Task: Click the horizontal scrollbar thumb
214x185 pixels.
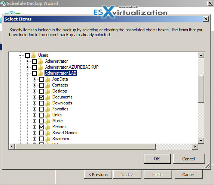Action: (85, 147)
